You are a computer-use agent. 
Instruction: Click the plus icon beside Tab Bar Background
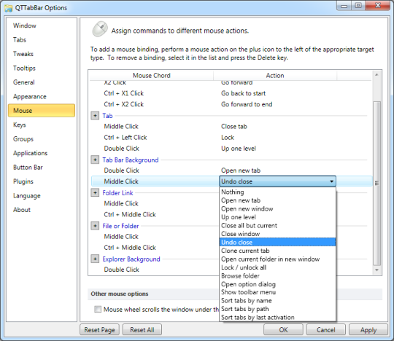point(95,160)
